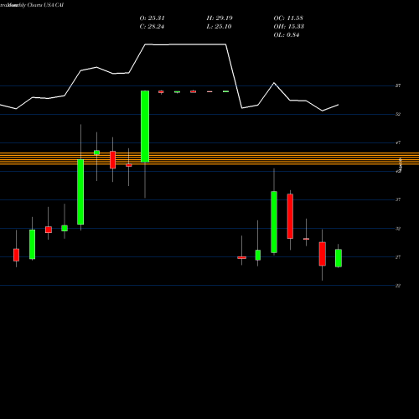Click the Monthly Charts USA CAI title
Image resolution: width=419 pixels, height=419 pixels.
coord(35,5)
